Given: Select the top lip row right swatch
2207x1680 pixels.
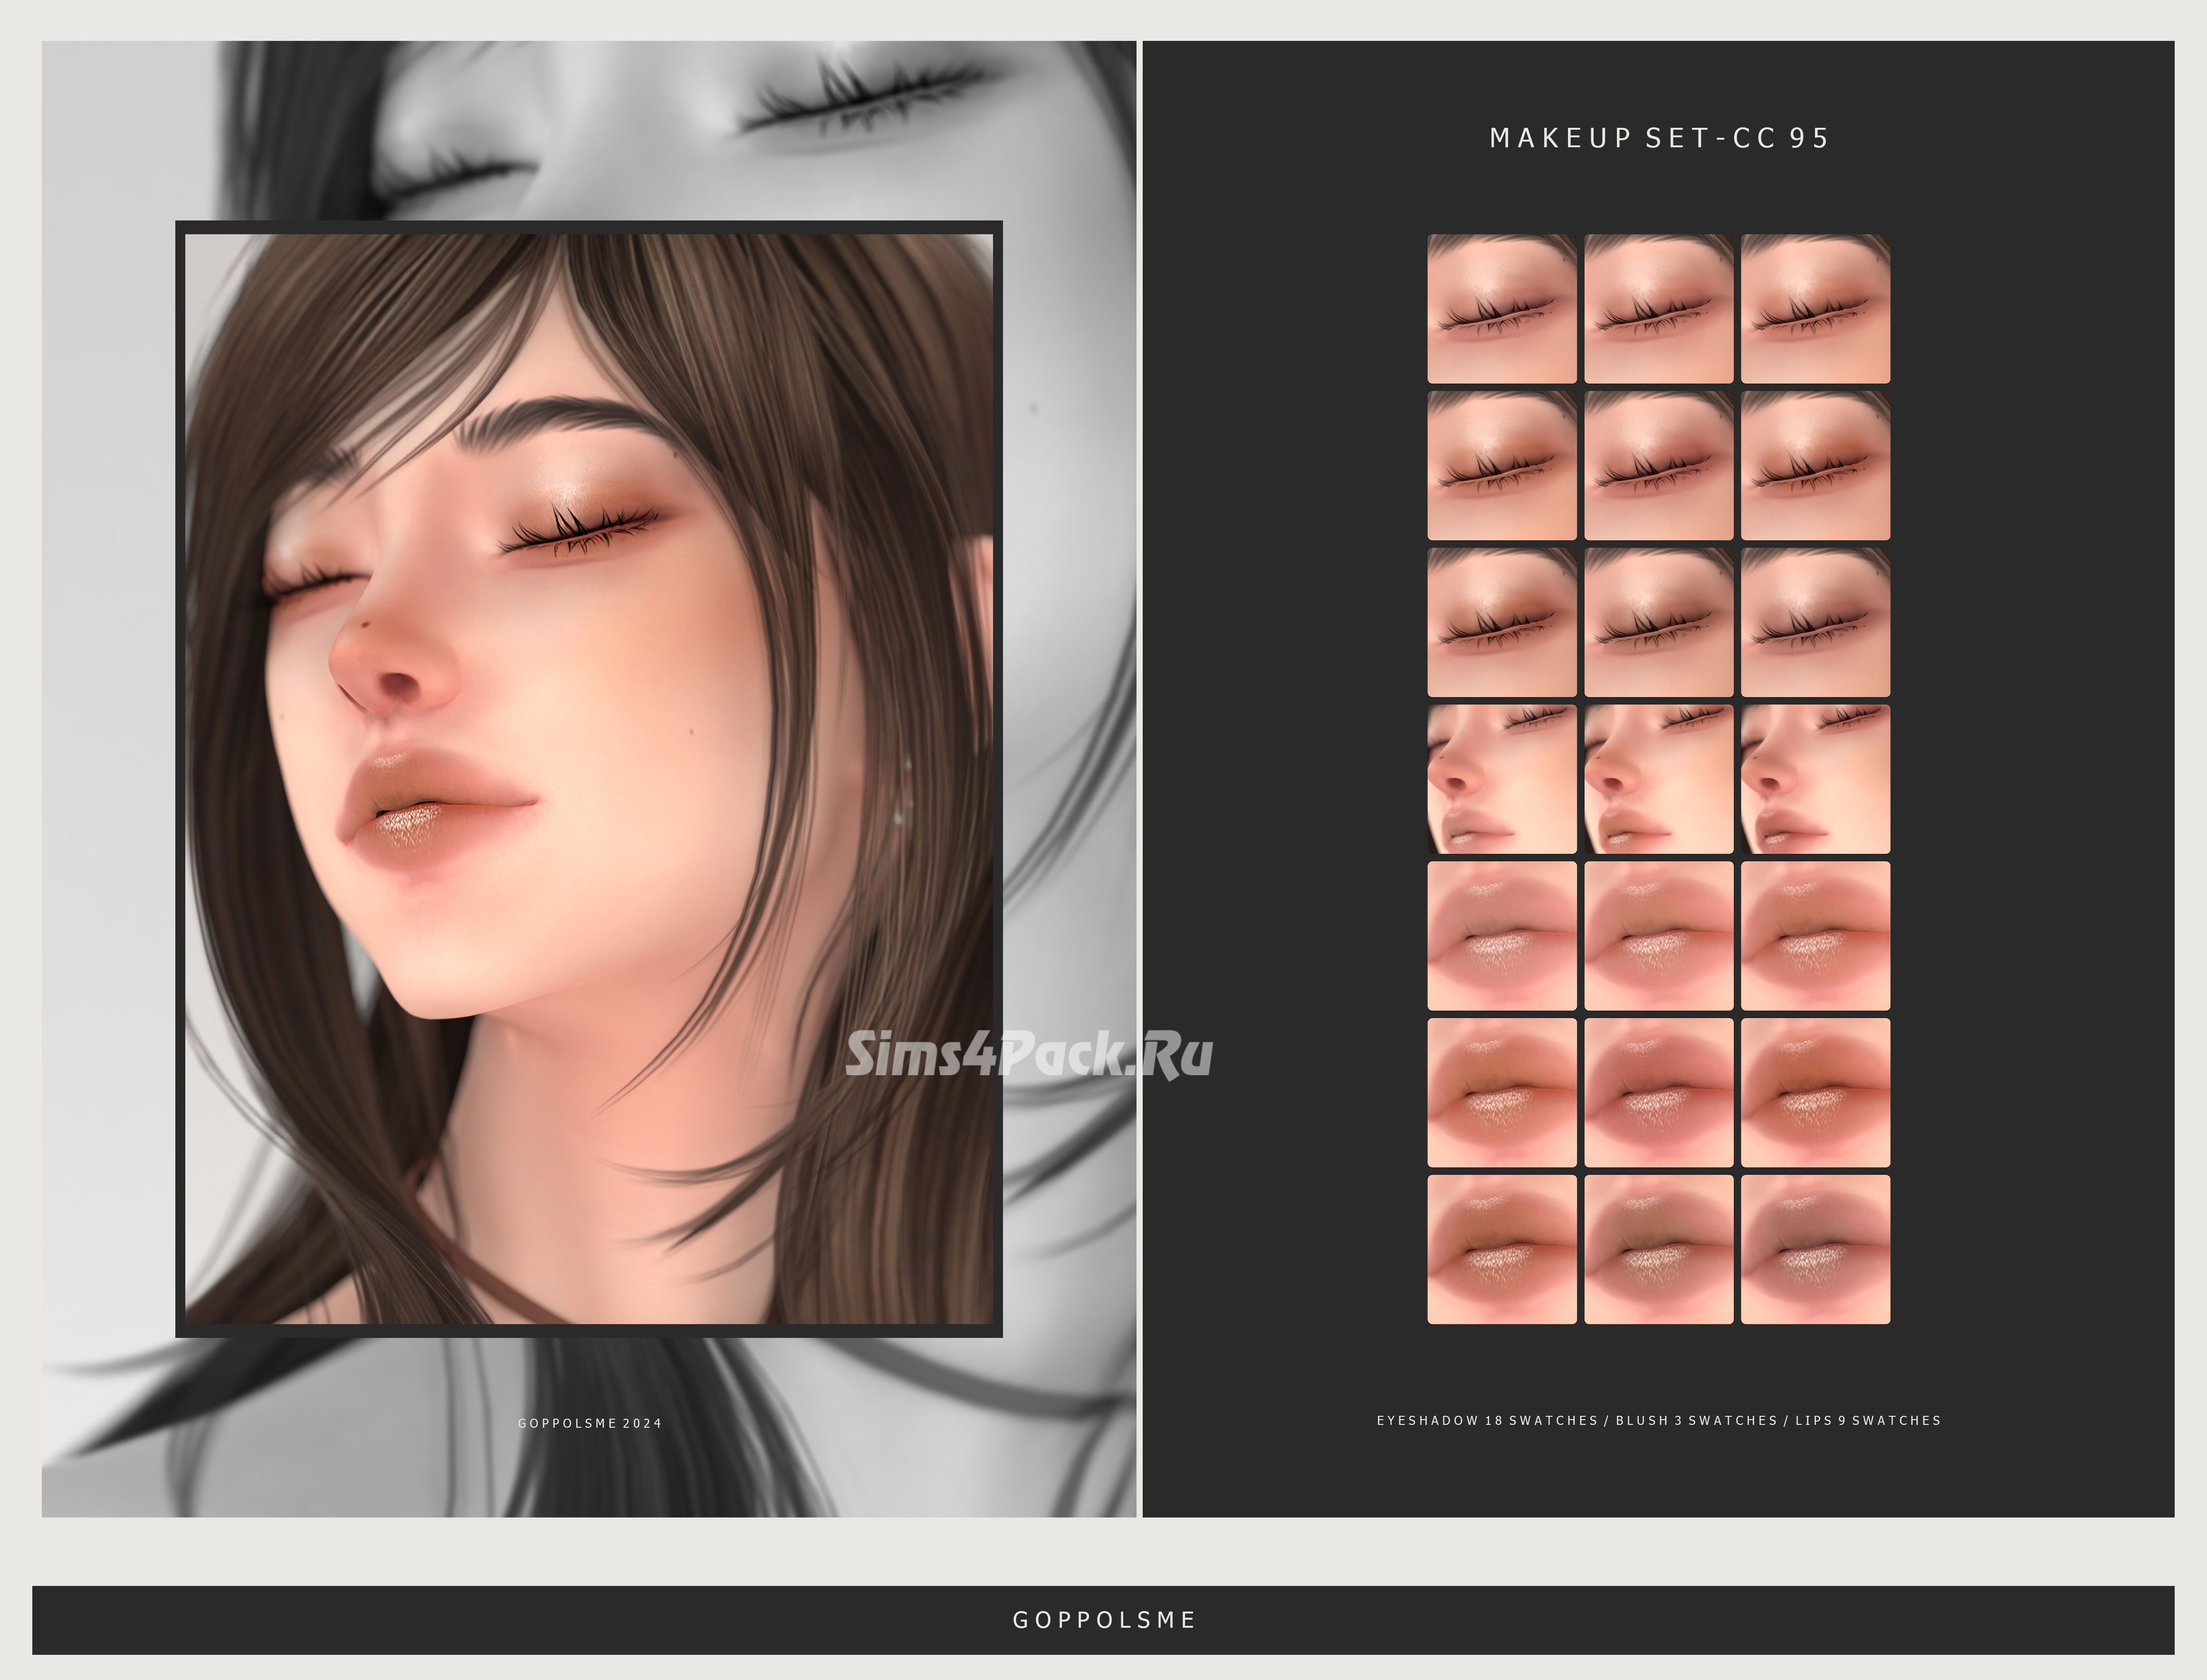Looking at the screenshot, I should [1815, 936].
